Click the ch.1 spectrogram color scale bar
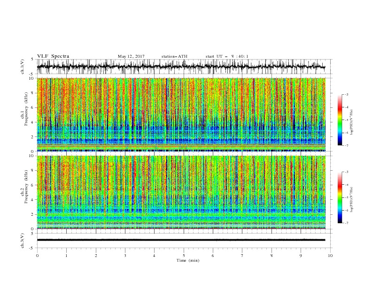Image resolution: width=372 pixels, height=287 pixels. point(340,120)
